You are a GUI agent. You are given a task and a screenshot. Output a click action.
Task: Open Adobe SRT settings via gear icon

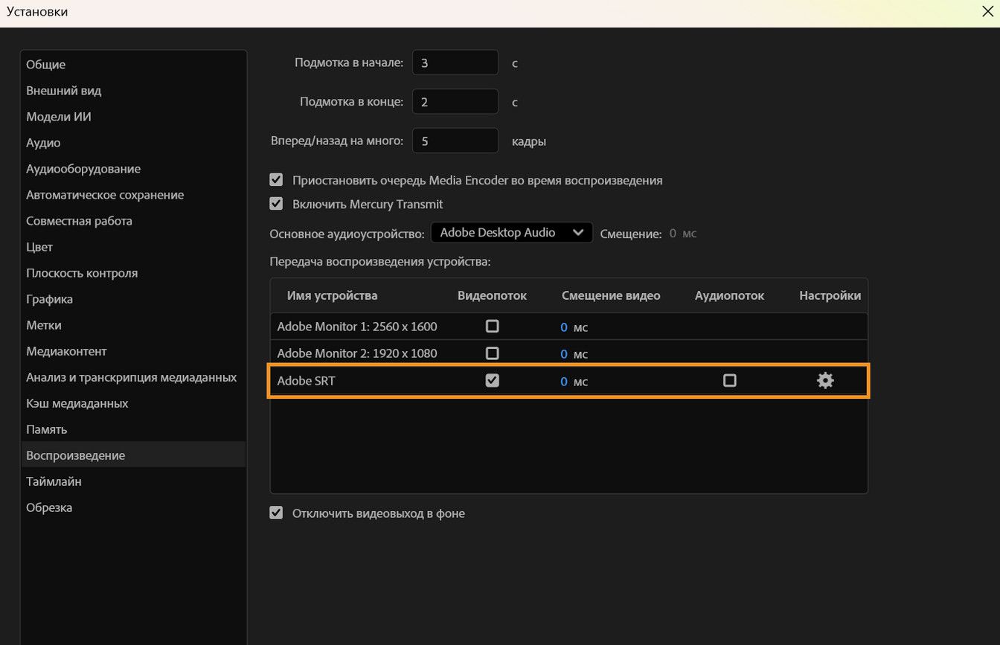[x=824, y=380]
